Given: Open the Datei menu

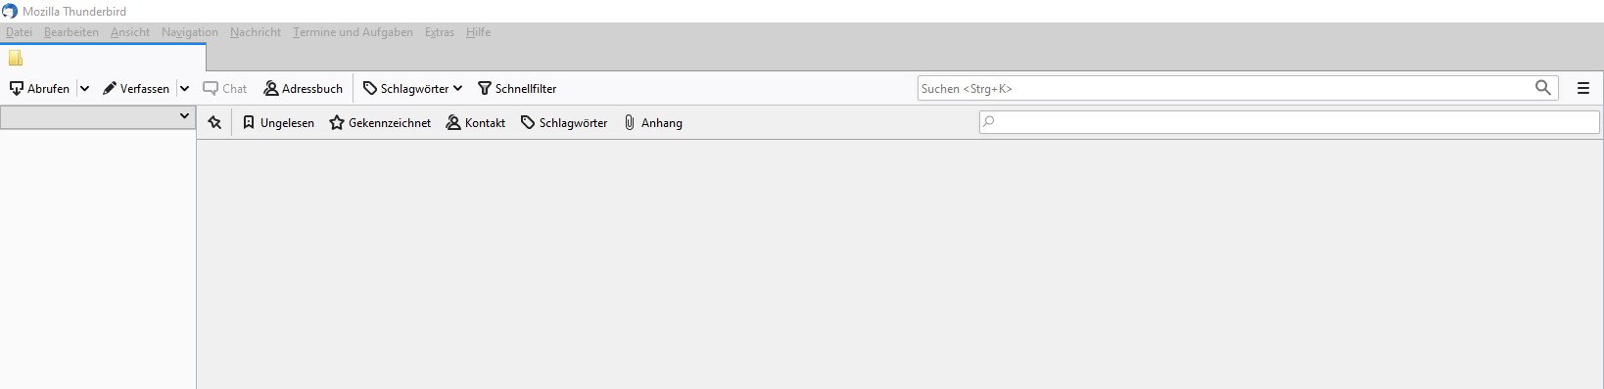Looking at the screenshot, I should tap(19, 32).
